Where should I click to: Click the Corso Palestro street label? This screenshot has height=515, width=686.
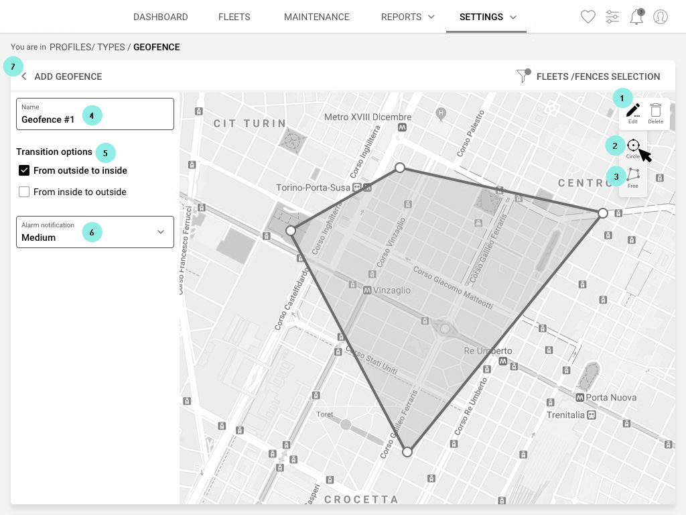pyautogui.click(x=470, y=133)
